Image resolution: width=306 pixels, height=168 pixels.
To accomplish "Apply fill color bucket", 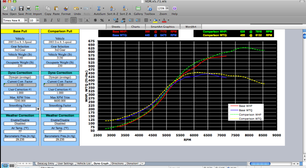I will click(156, 20).
